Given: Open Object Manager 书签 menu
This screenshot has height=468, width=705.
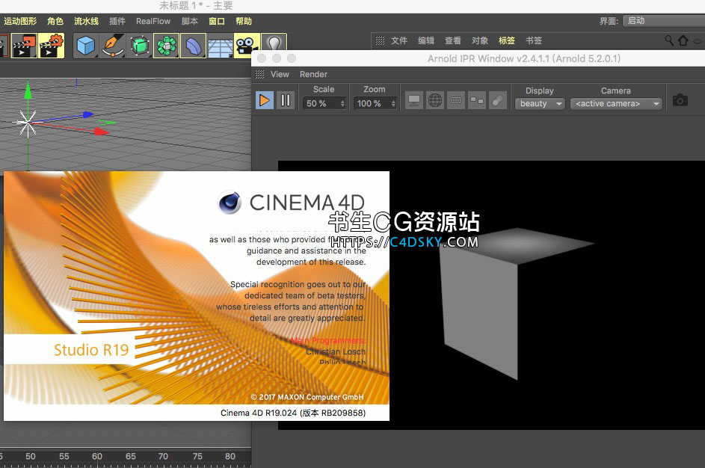Looking at the screenshot, I should tap(534, 40).
